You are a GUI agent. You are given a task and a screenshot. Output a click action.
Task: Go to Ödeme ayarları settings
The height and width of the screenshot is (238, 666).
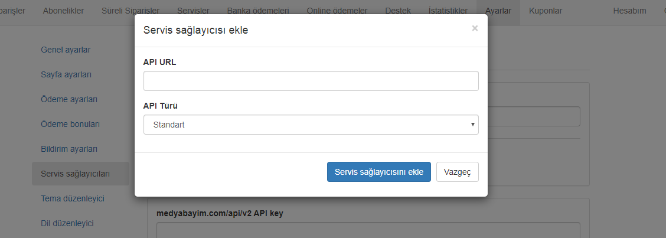click(x=68, y=99)
